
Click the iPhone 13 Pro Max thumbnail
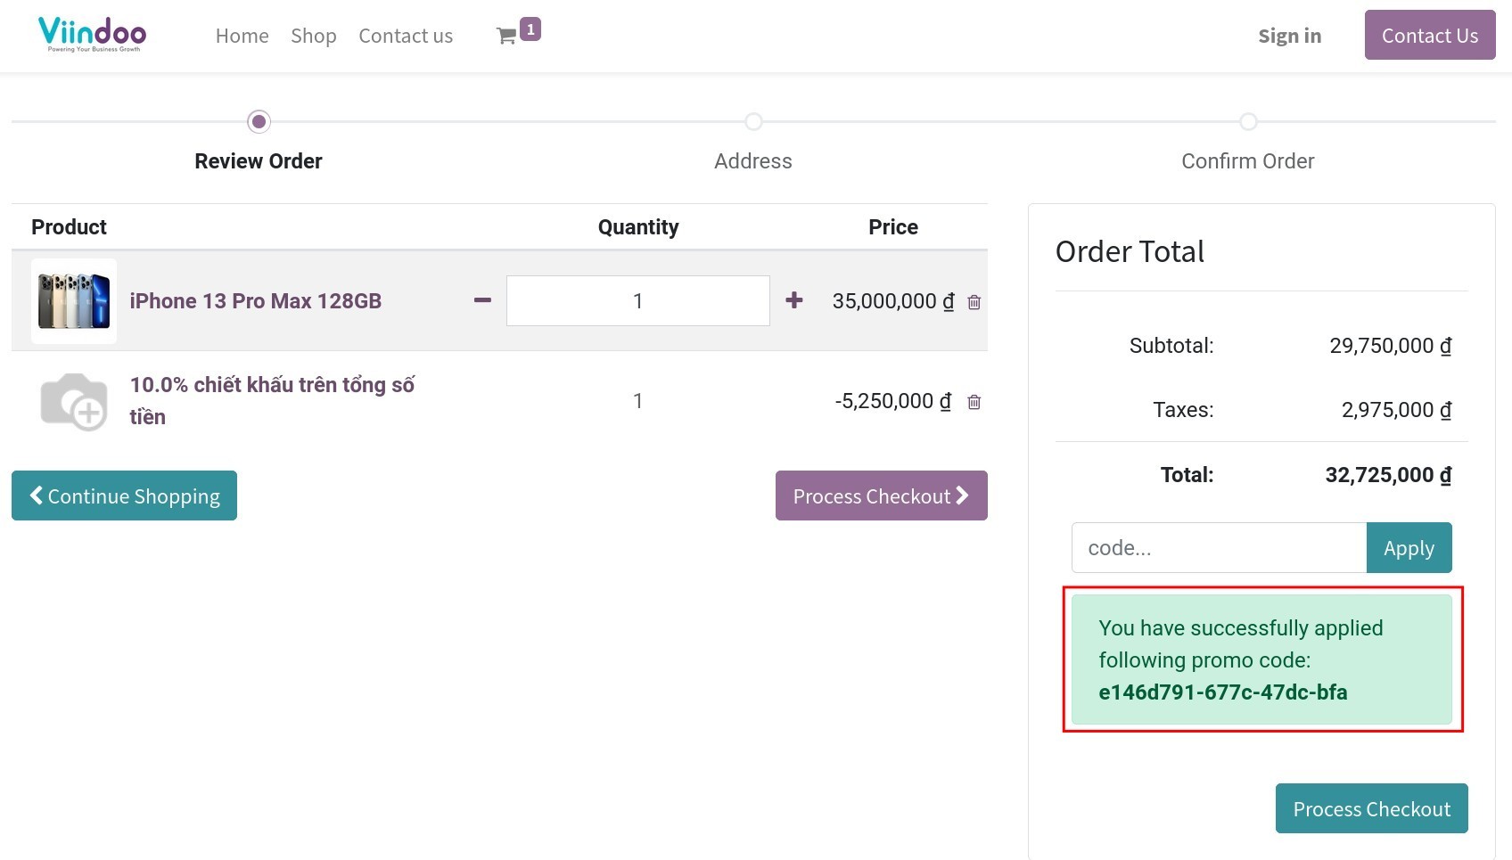click(x=74, y=301)
